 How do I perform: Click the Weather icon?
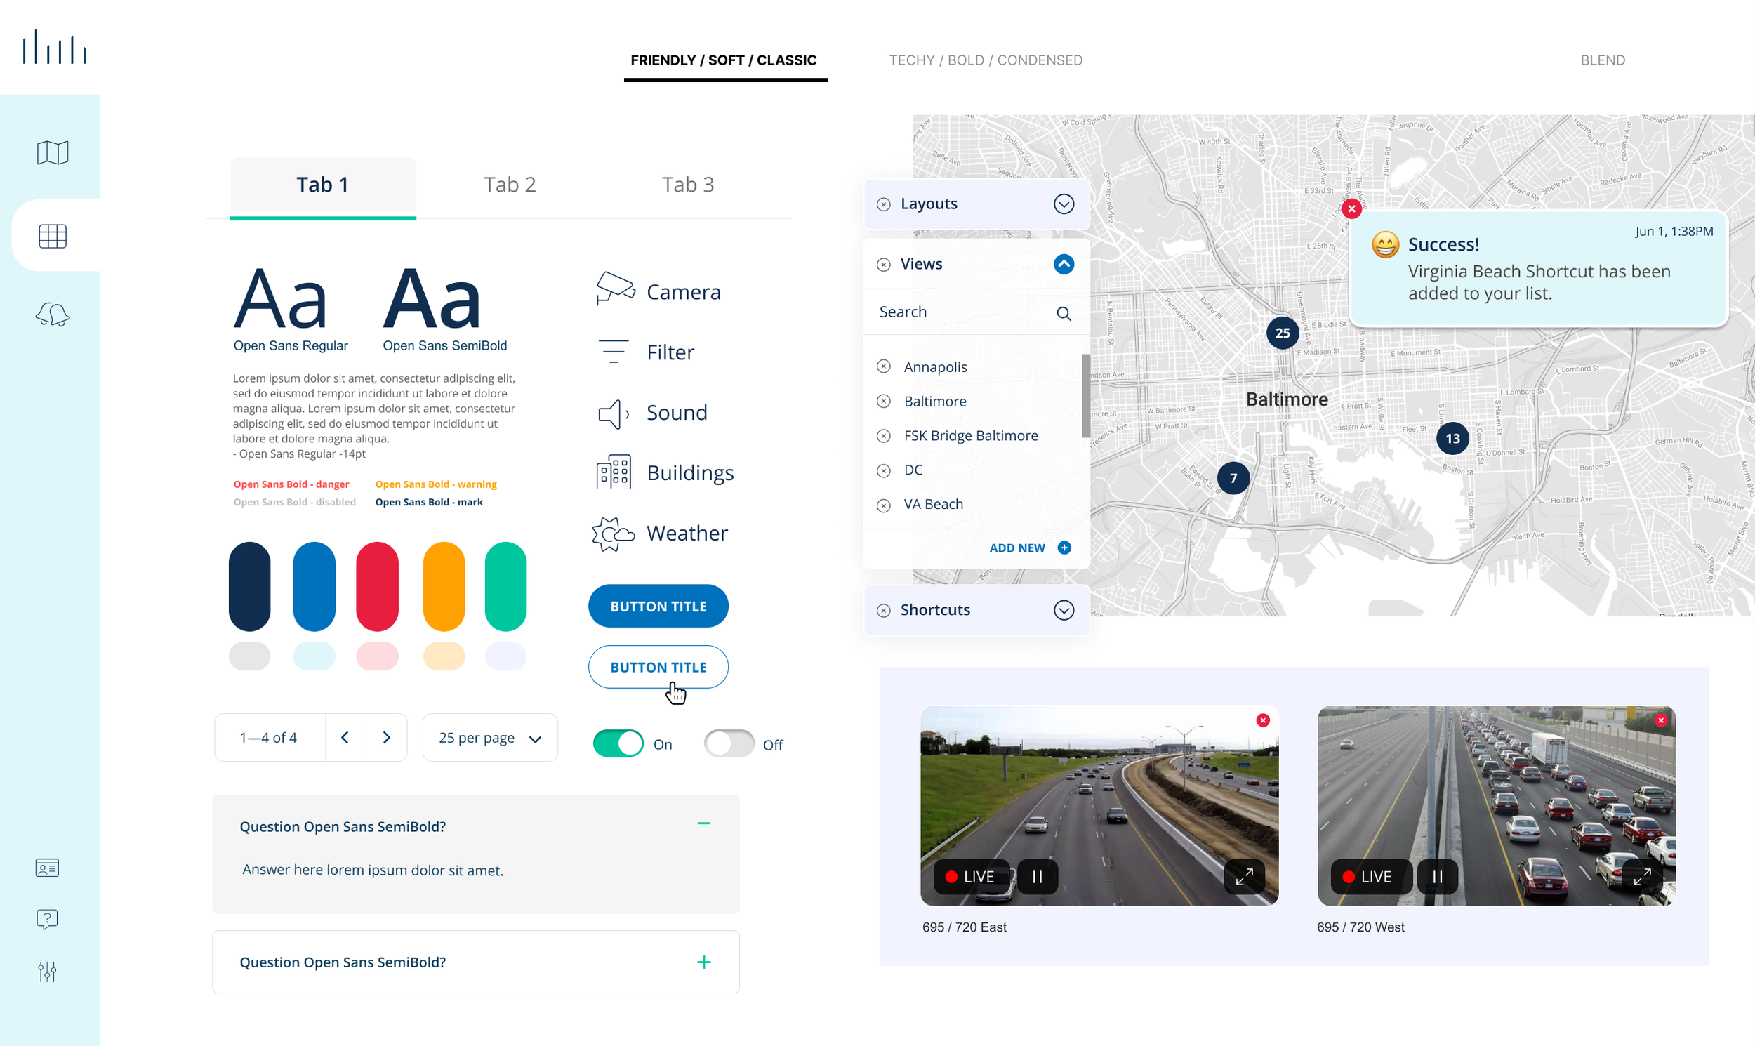coord(613,534)
